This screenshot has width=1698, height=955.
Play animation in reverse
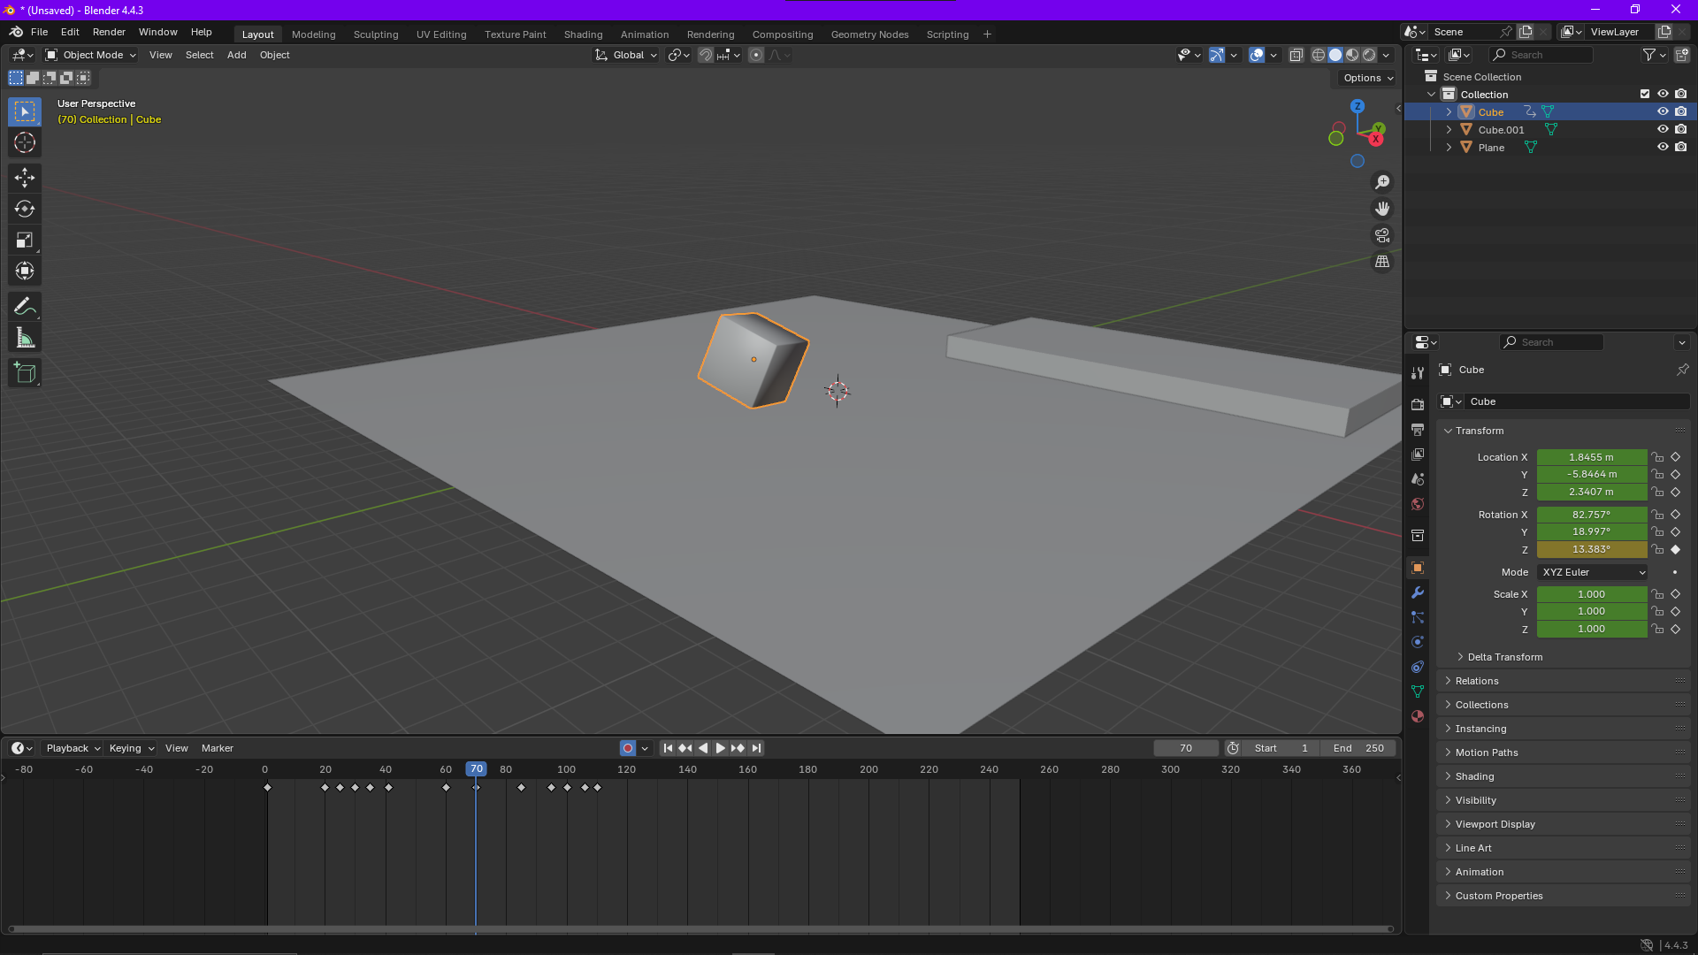[x=703, y=748]
